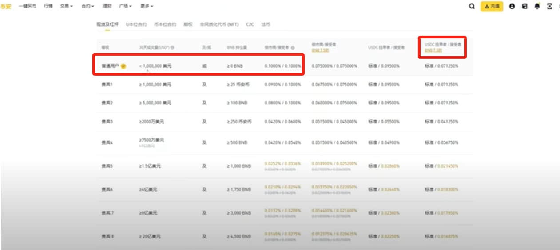Click the '≥ 4,500 BNB' cell
This screenshot has width=560, height=250.
point(239,237)
